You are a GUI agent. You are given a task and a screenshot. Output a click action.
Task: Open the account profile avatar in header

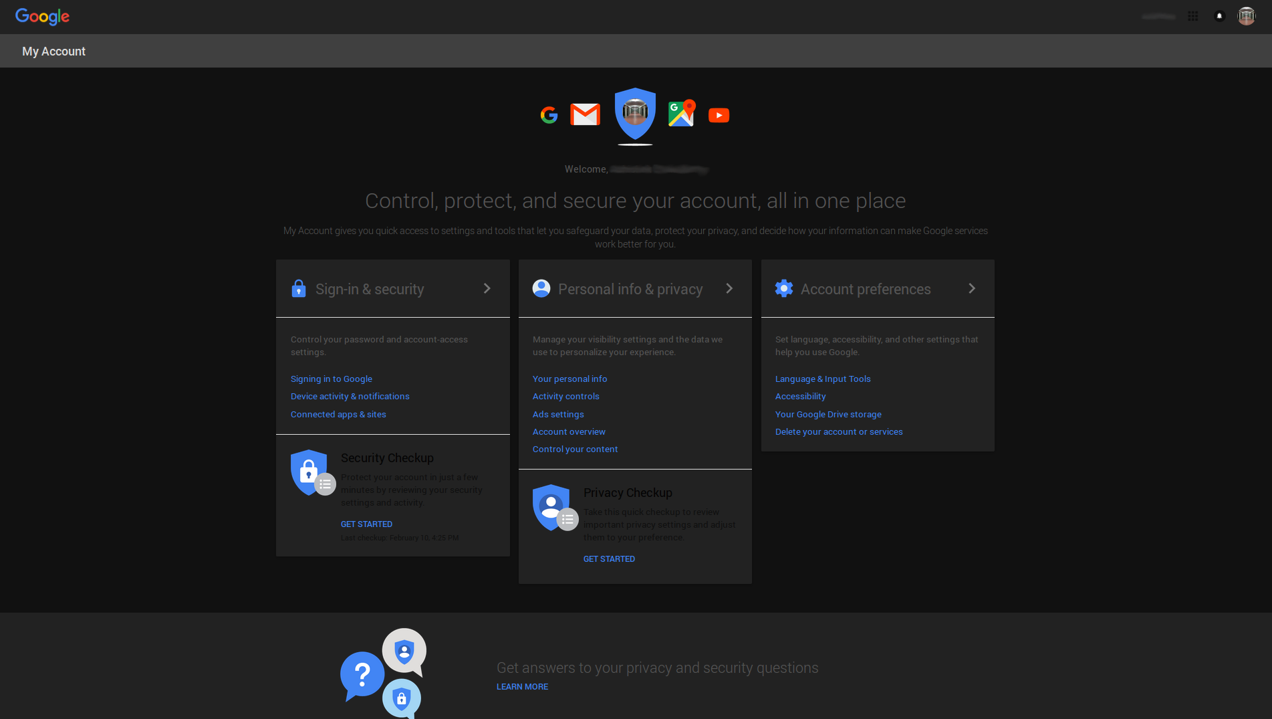point(1246,16)
